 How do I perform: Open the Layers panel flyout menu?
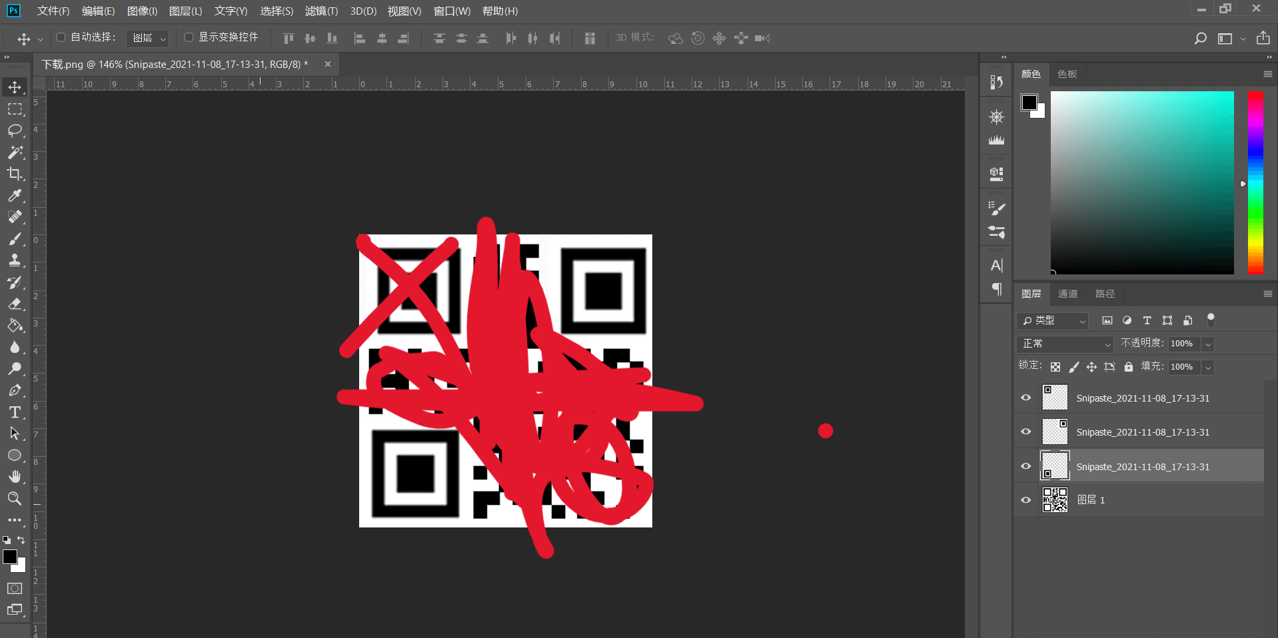click(1267, 294)
